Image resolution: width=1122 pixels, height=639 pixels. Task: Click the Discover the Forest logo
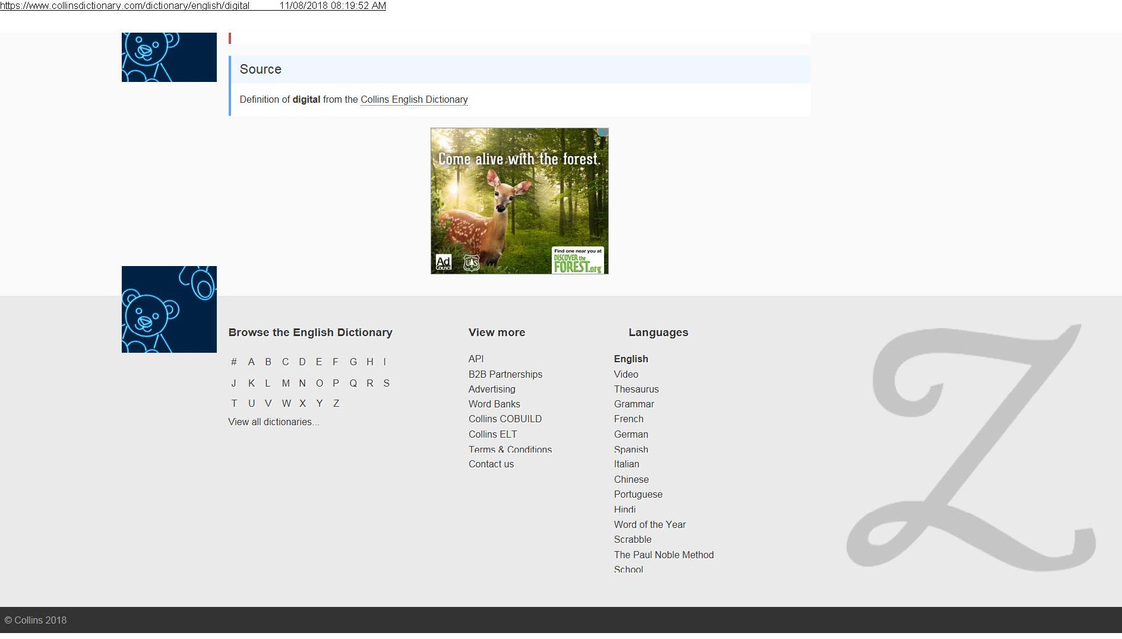click(x=577, y=260)
